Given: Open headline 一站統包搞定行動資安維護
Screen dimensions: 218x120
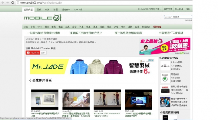Looking at the screenshot, I should [44, 33].
